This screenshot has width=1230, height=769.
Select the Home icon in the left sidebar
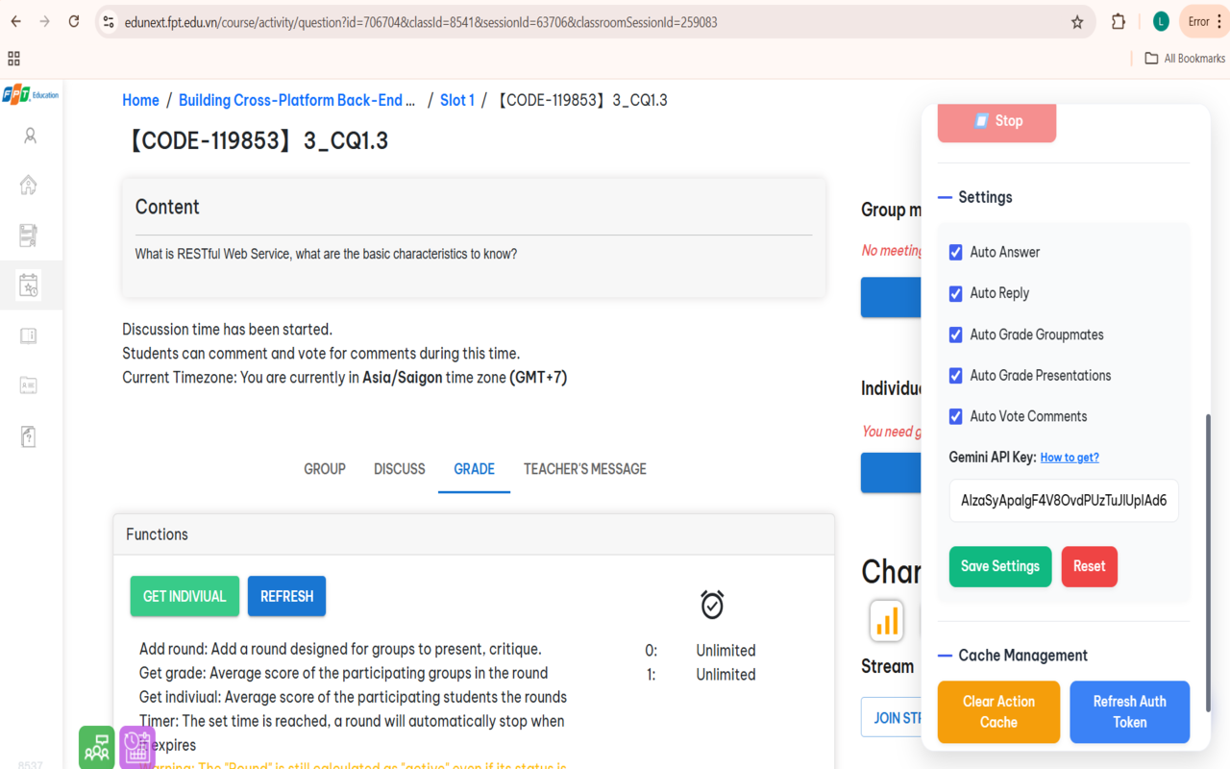[x=29, y=185]
